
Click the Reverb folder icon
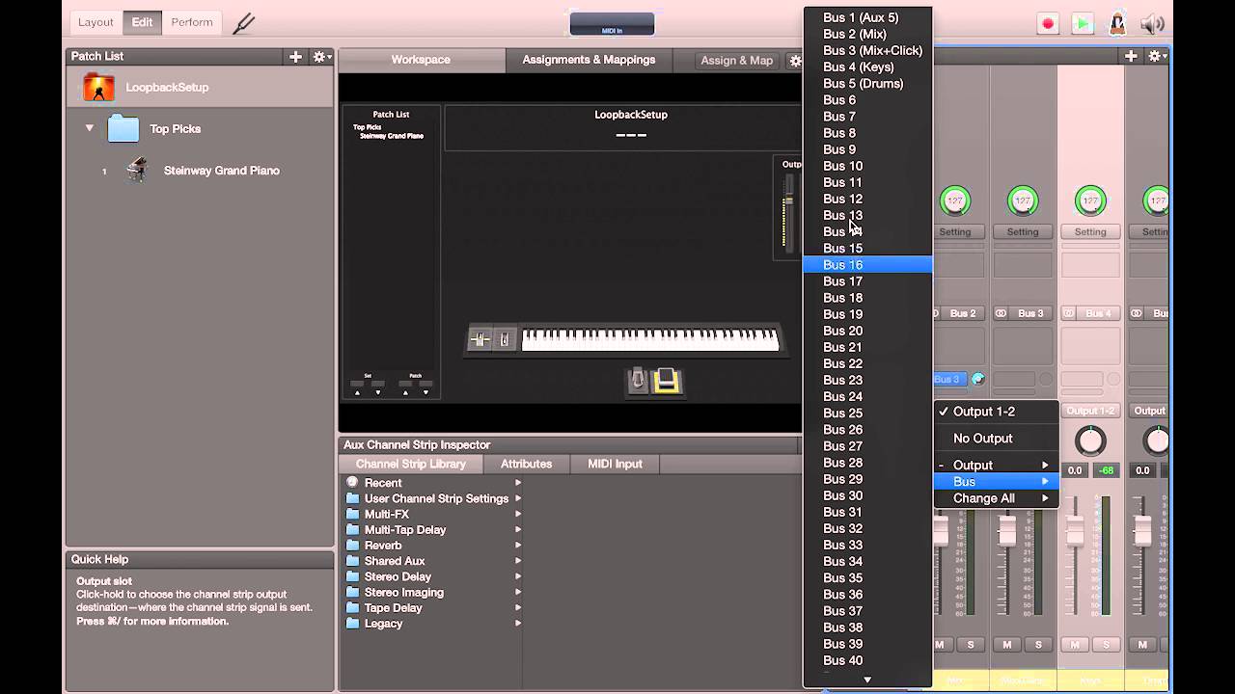tap(352, 546)
